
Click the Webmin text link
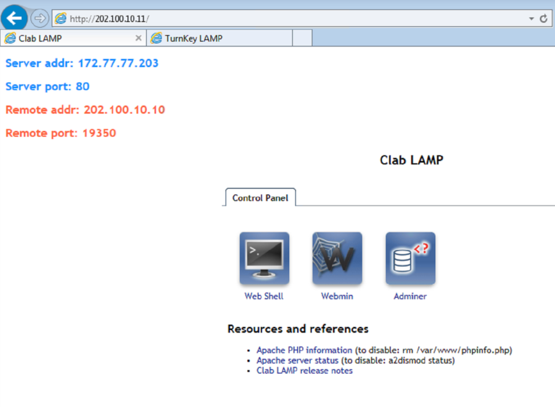(x=337, y=296)
